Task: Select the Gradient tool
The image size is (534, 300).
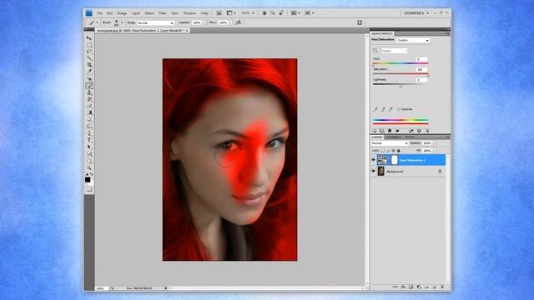Action: [x=89, y=112]
